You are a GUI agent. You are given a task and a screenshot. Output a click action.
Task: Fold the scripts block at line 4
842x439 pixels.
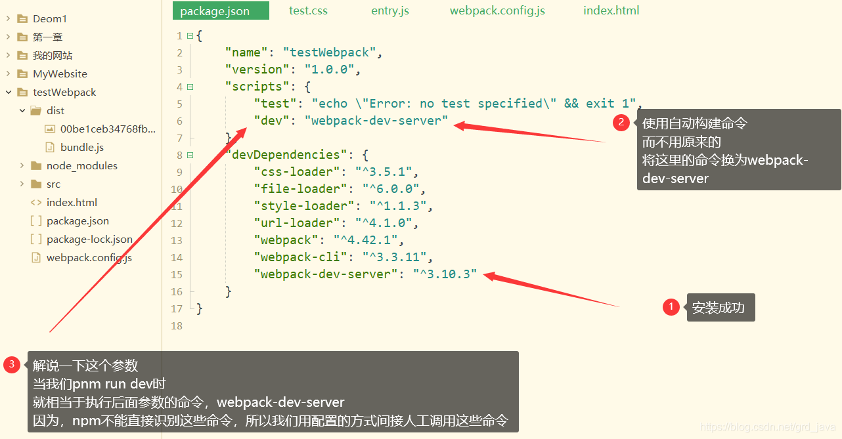(190, 87)
